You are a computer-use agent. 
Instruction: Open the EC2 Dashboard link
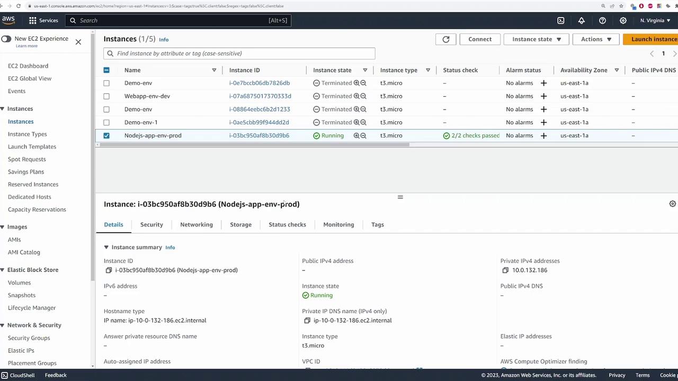pyautogui.click(x=28, y=66)
